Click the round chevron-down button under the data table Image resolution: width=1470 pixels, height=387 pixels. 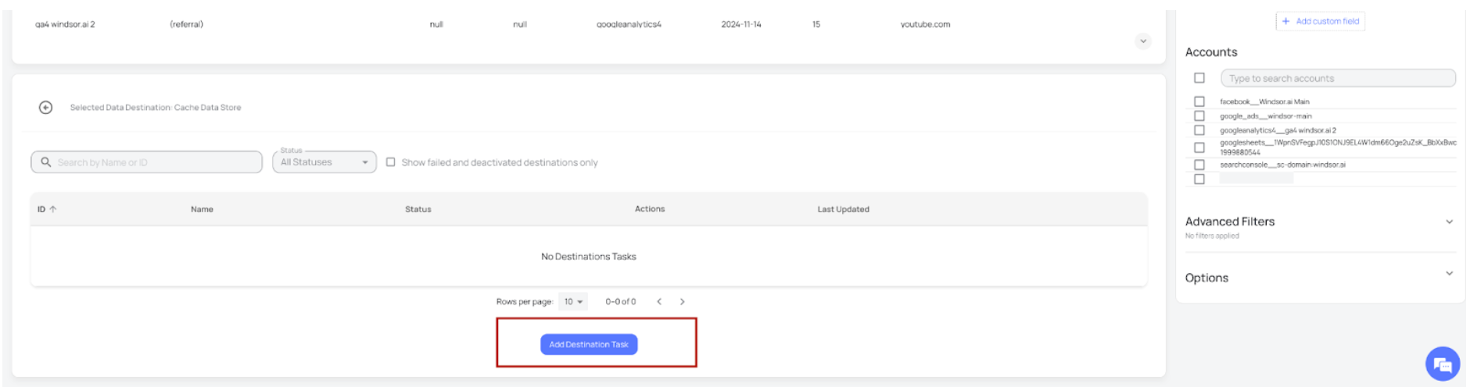click(1142, 41)
